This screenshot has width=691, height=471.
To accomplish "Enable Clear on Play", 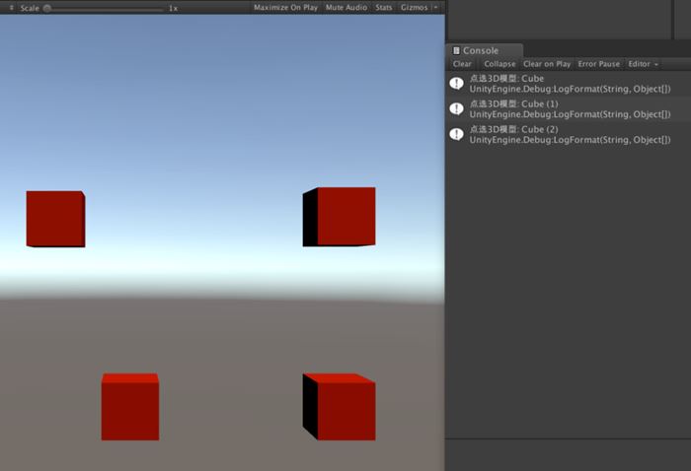I will (x=547, y=64).
